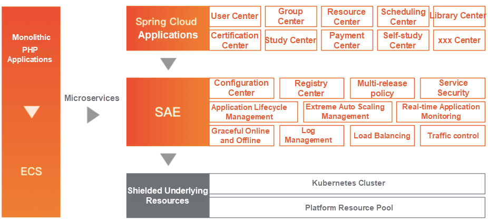Click the Microservices label

pyautogui.click(x=92, y=98)
